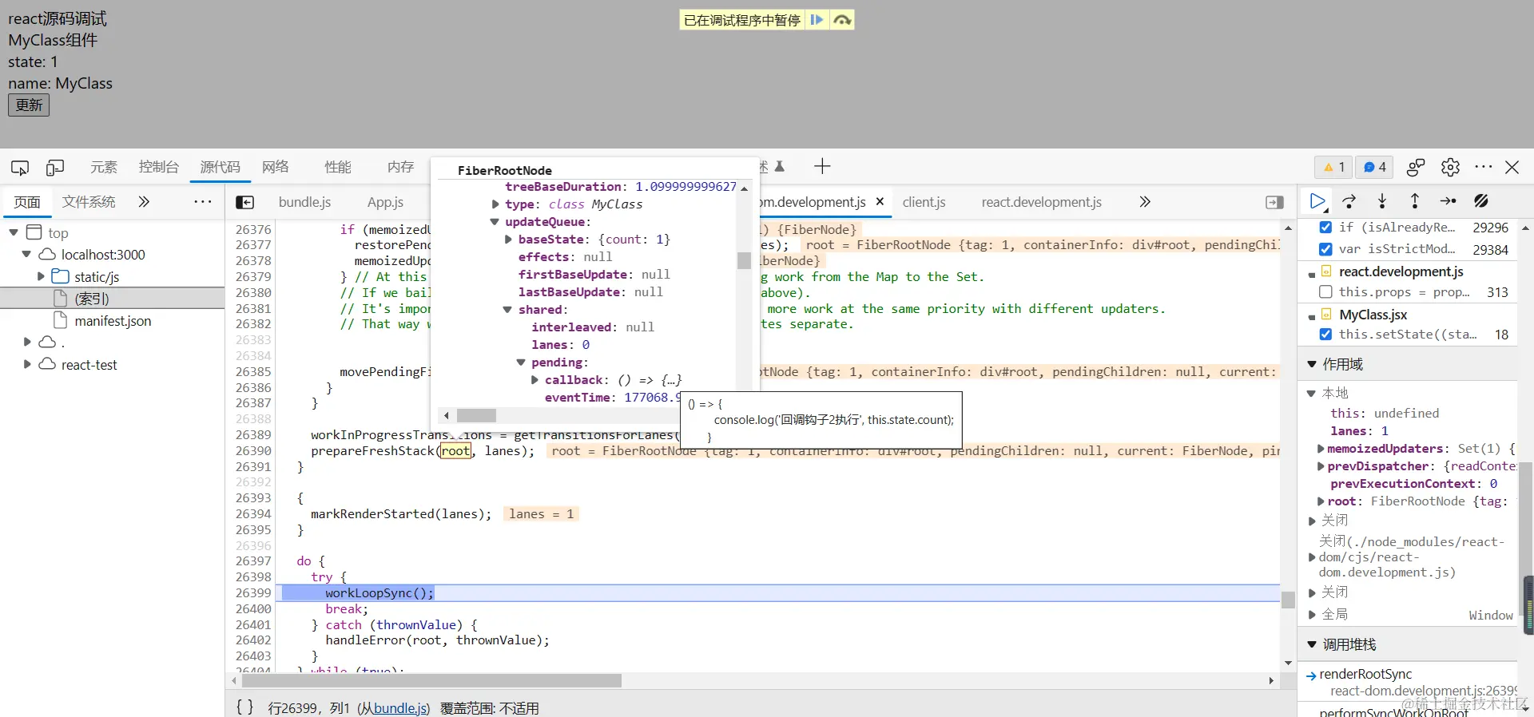Viewport: 1534px width, 717px height.
Task: Expand memoizedUpdaters Set(1) in scope
Action: [x=1321, y=449]
